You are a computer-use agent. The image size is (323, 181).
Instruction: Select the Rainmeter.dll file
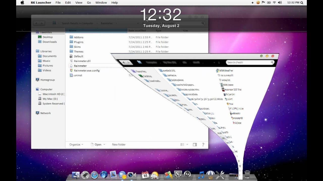pos(80,61)
